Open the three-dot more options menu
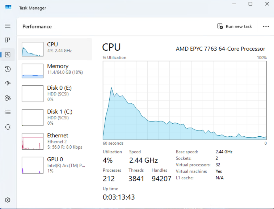This screenshot has width=274, height=209. pos(266,26)
